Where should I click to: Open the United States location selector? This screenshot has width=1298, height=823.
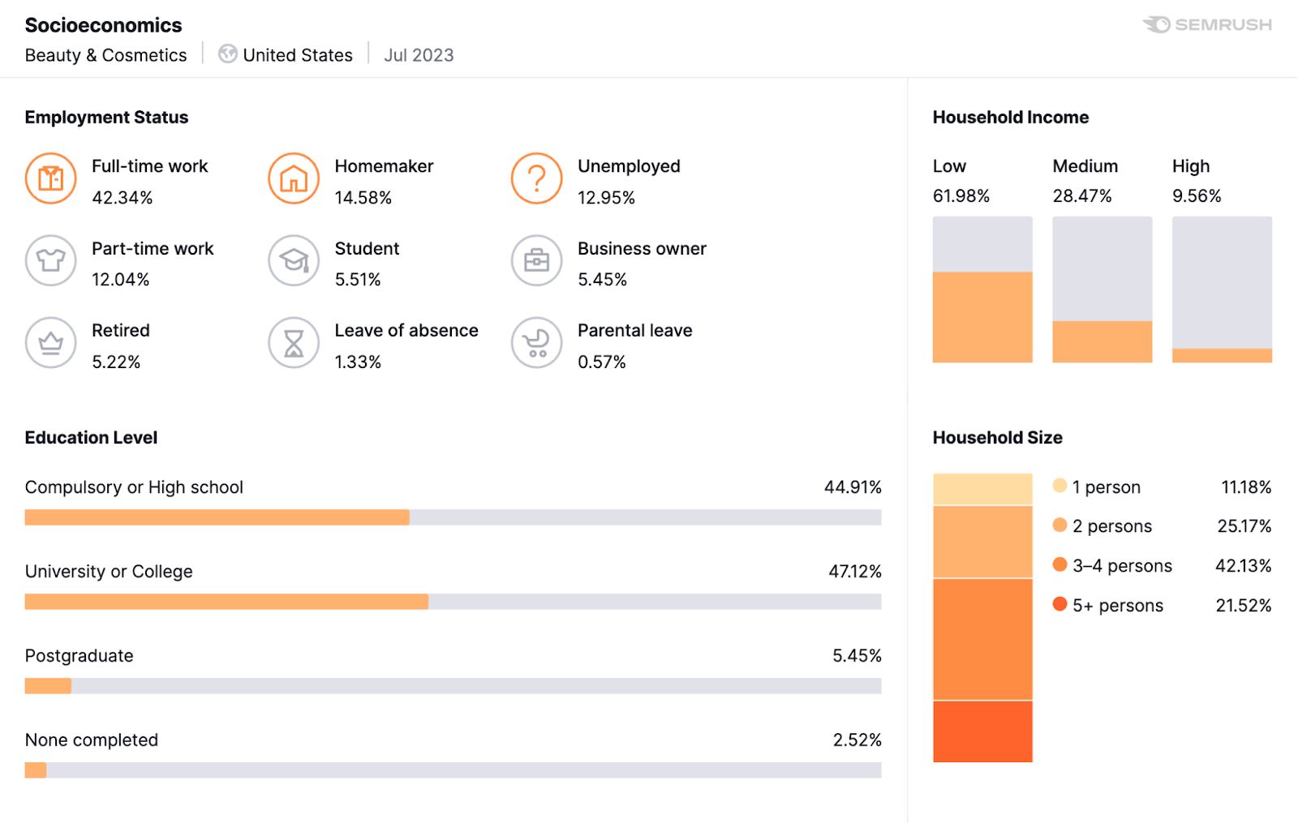[297, 54]
